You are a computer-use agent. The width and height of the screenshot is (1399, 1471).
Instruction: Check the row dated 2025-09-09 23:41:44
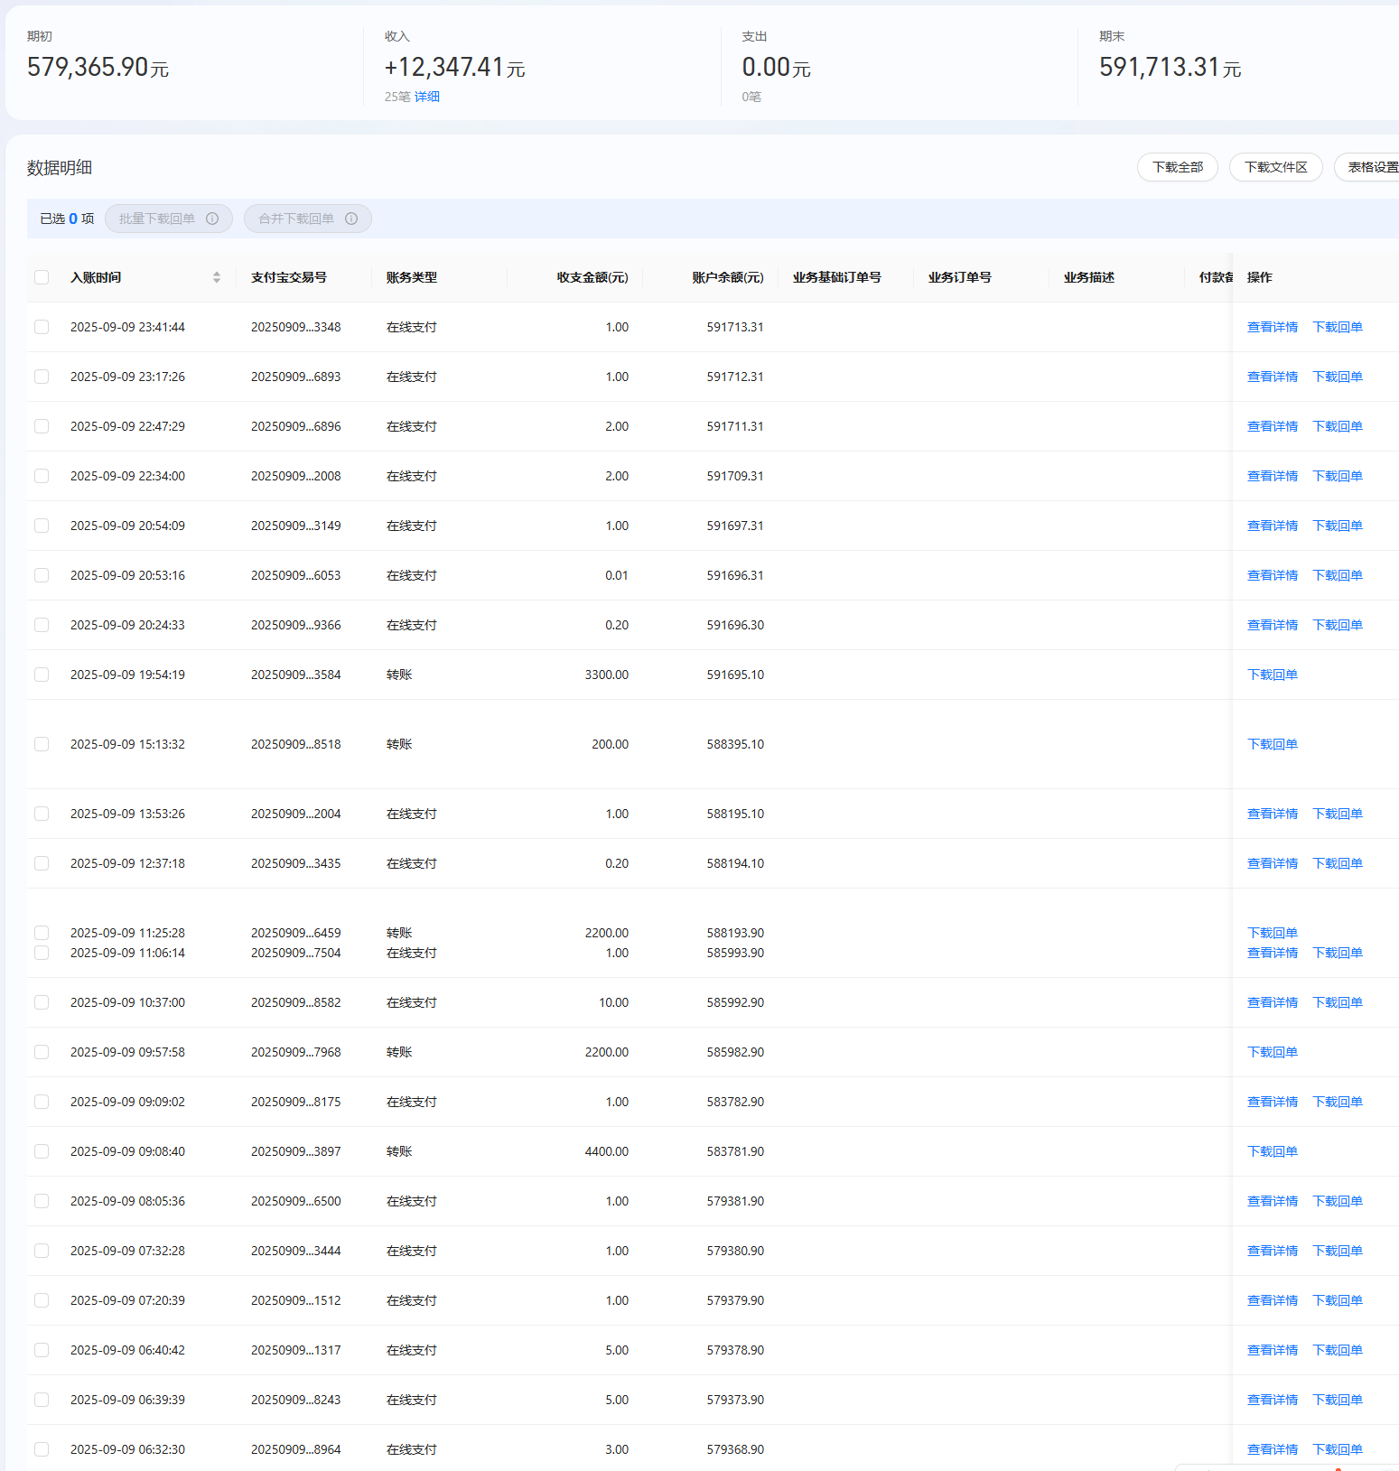coord(42,327)
